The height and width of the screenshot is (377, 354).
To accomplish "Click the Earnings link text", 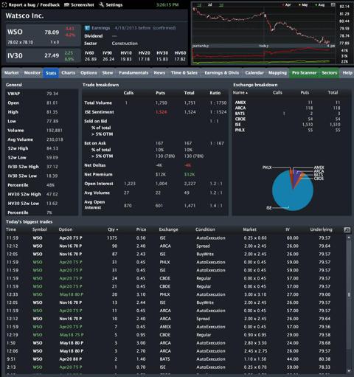I will (101, 28).
